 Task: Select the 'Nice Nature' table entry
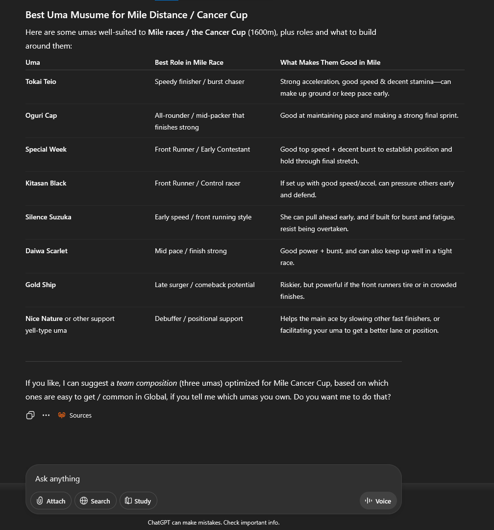point(44,318)
